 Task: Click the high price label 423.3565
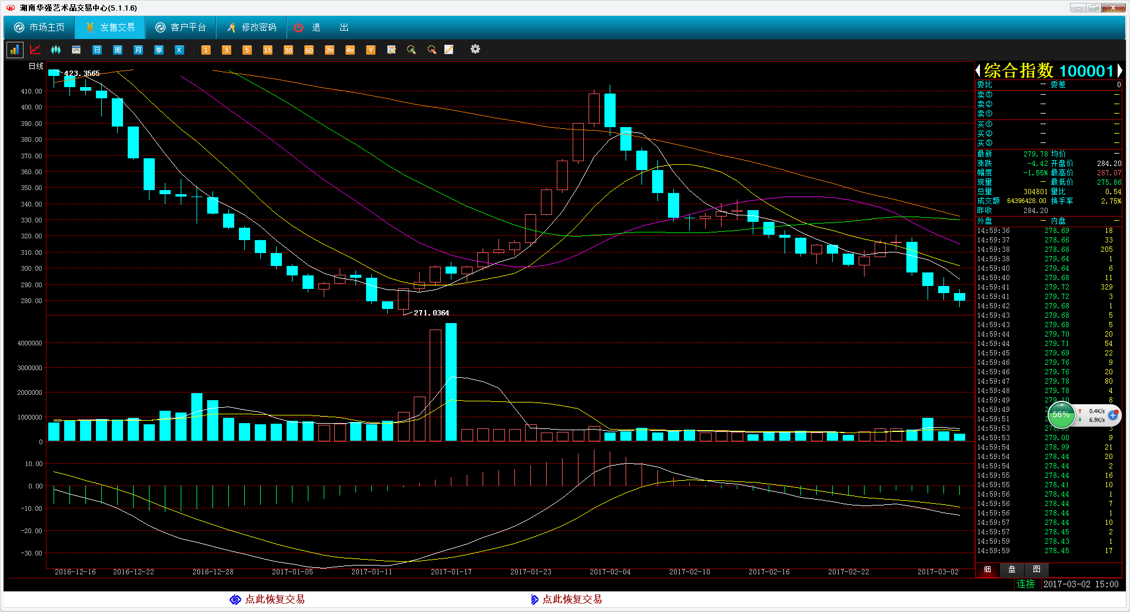coord(82,74)
